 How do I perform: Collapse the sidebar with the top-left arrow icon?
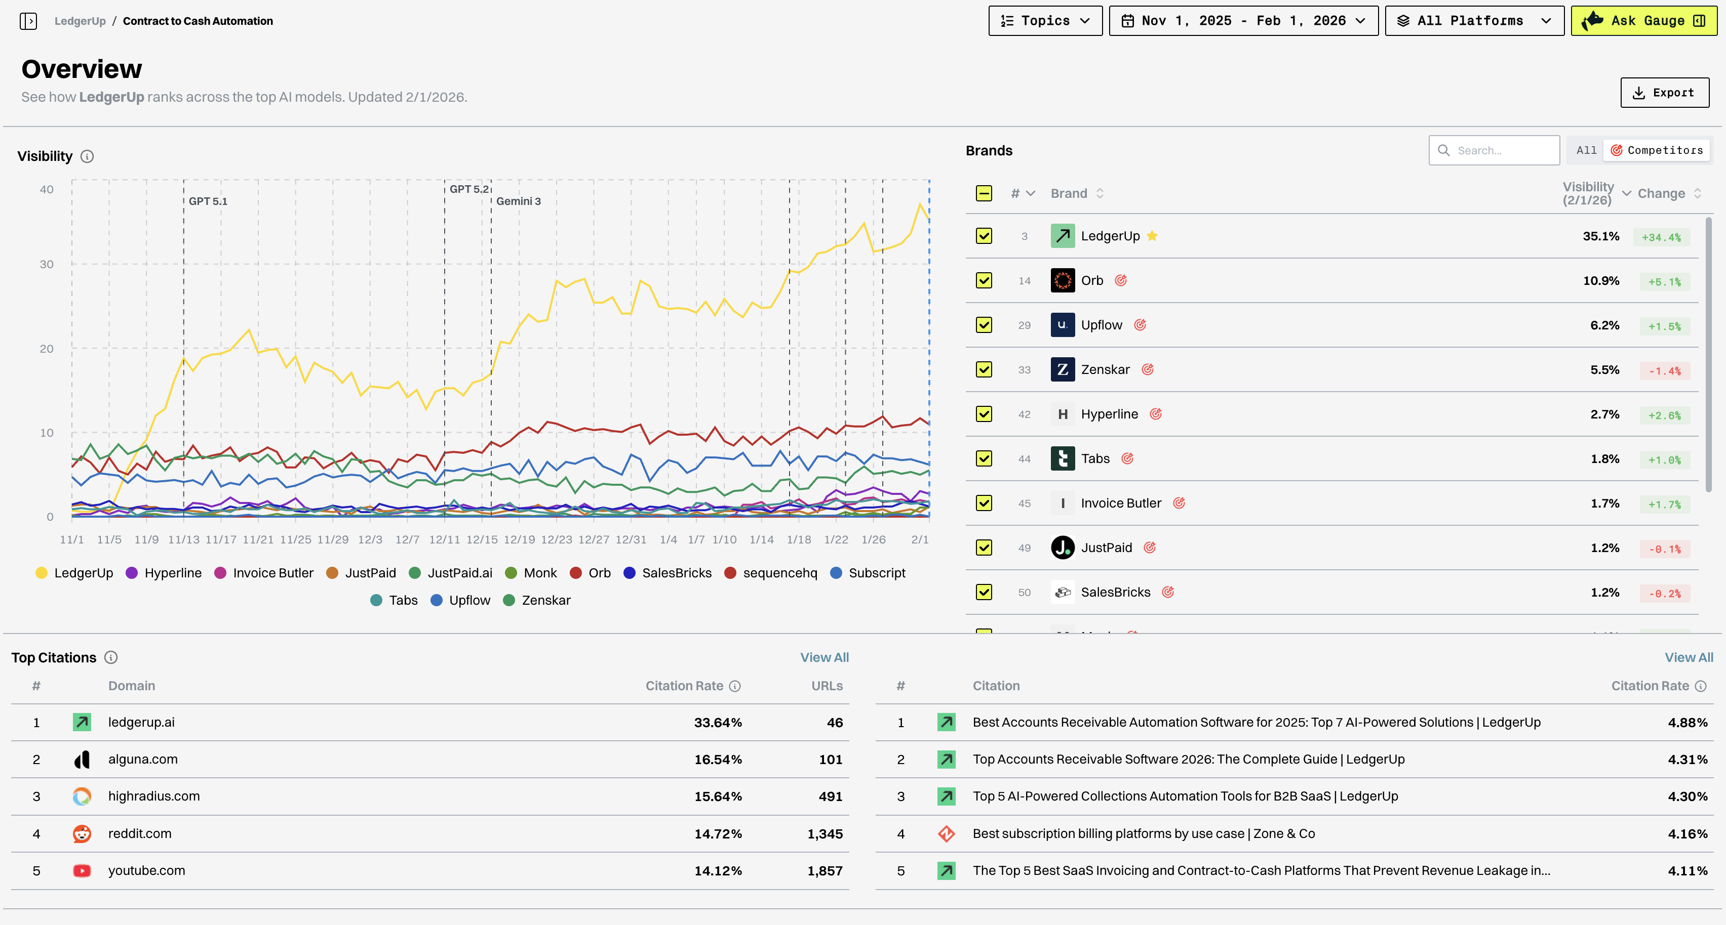coord(29,21)
